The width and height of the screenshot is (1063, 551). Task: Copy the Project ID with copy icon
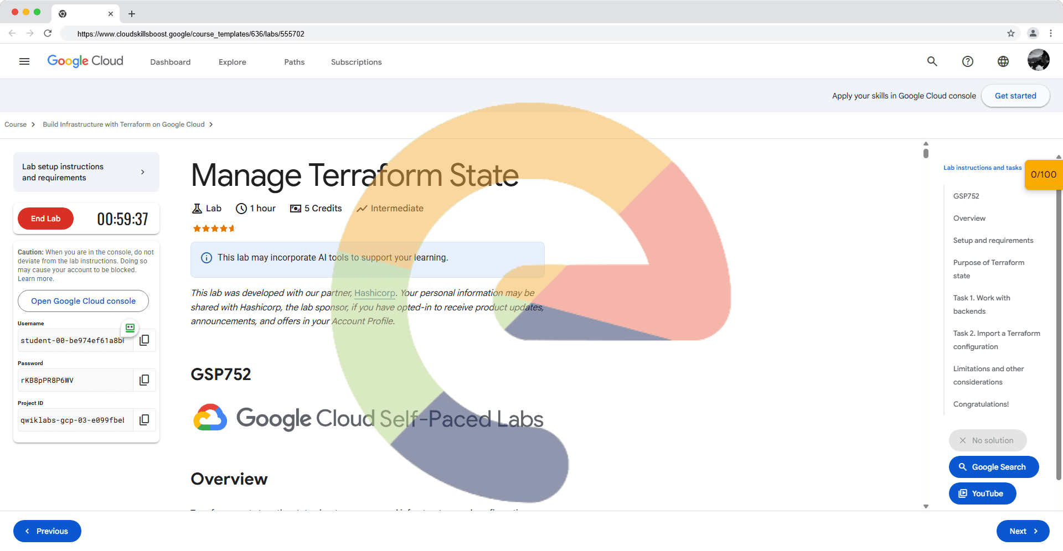click(145, 420)
